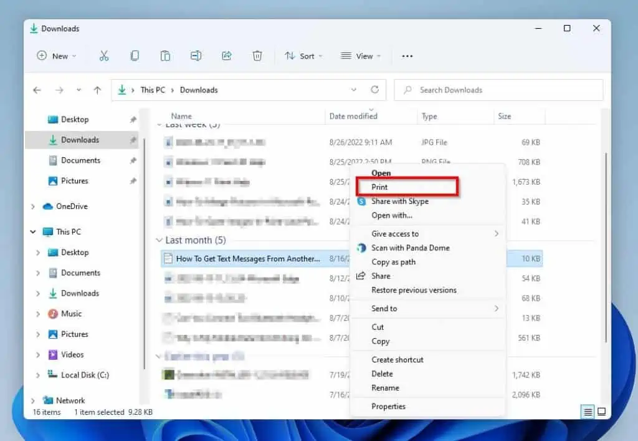
Task: Switch to large thumbnails view icon in status bar
Action: point(602,412)
